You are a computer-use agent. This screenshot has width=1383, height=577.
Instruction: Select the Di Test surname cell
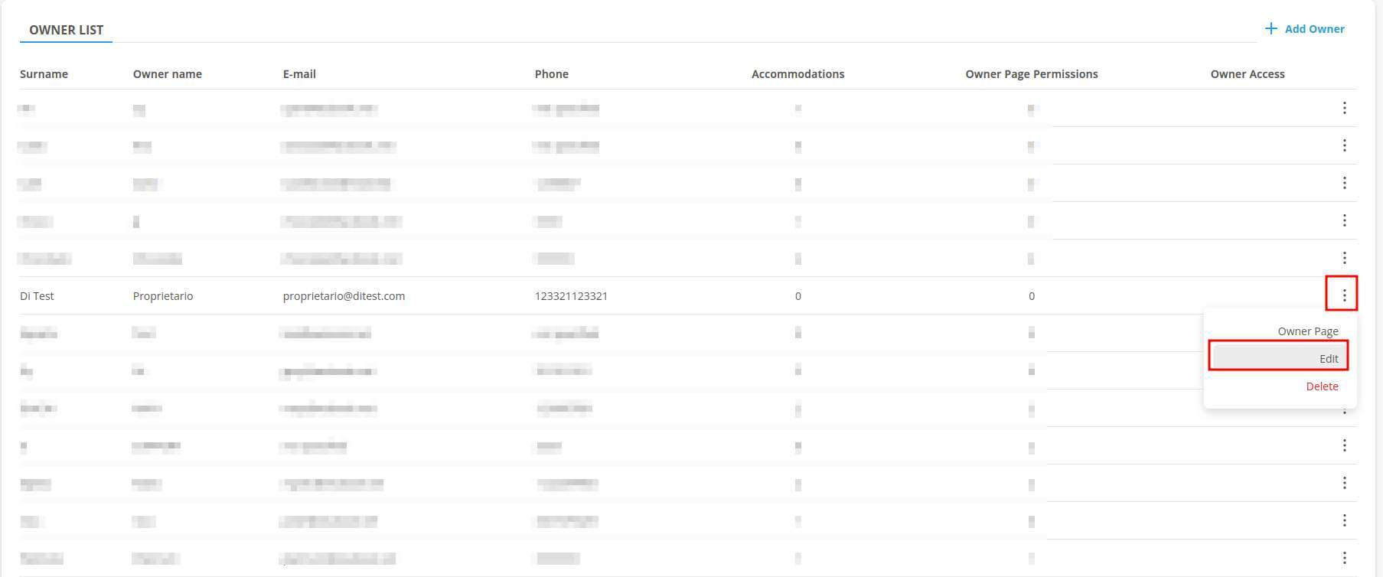click(37, 296)
